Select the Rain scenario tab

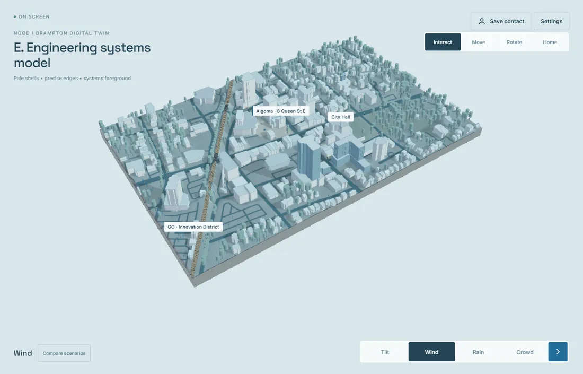click(x=478, y=352)
